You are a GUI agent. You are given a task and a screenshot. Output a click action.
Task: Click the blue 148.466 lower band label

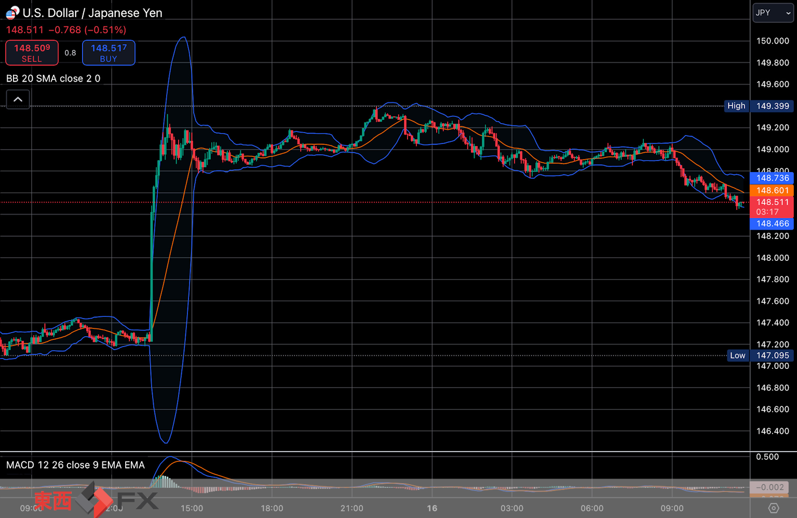pyautogui.click(x=772, y=223)
